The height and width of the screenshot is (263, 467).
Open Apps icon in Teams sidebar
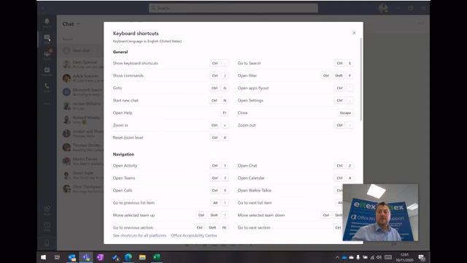[x=47, y=210]
